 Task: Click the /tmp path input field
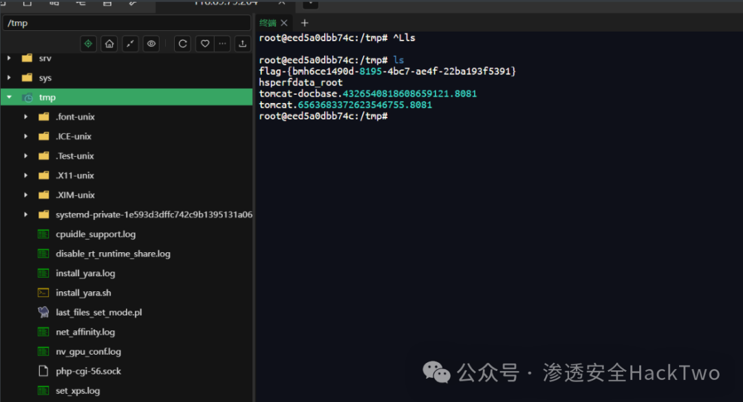[x=127, y=23]
